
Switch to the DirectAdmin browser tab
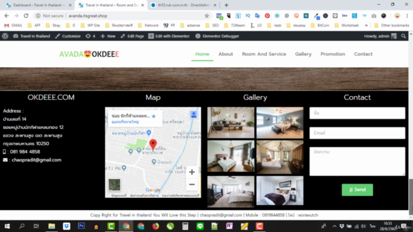tap(183, 5)
